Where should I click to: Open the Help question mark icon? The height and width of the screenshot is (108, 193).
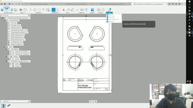(x=179, y=4)
